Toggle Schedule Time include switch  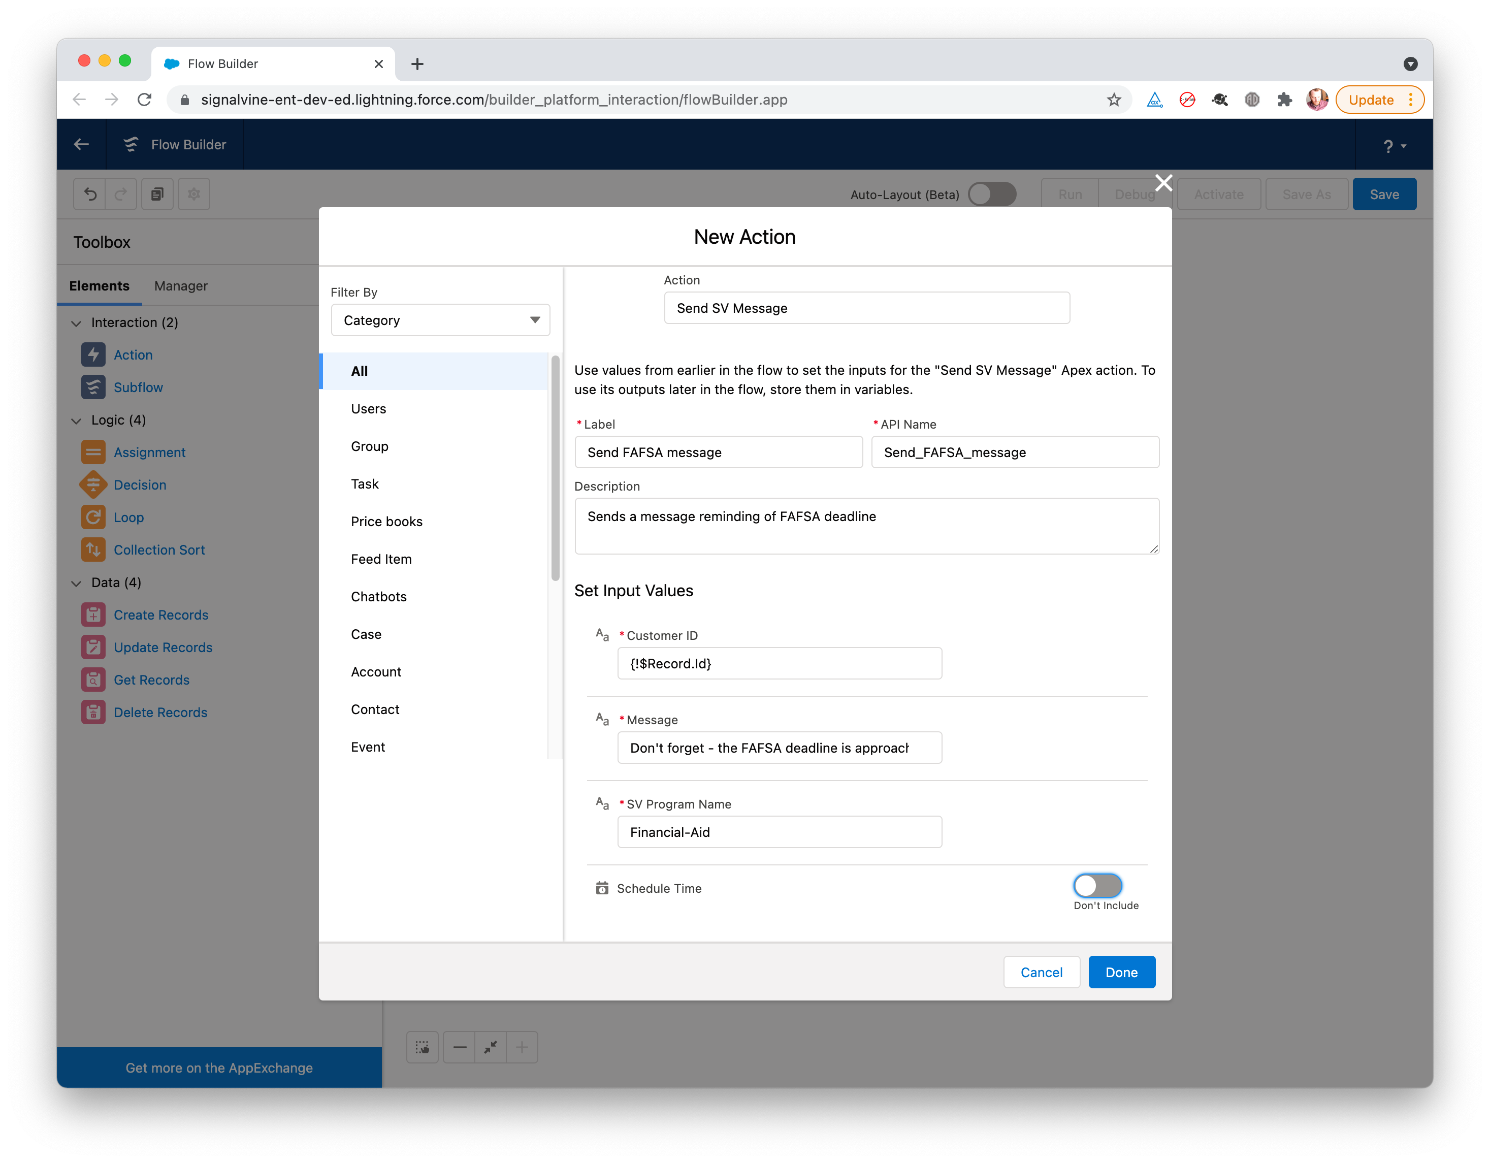click(x=1097, y=885)
